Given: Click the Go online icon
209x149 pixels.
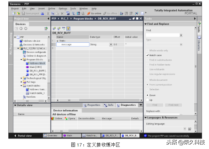Looking at the screenshot, I should 89,13.
